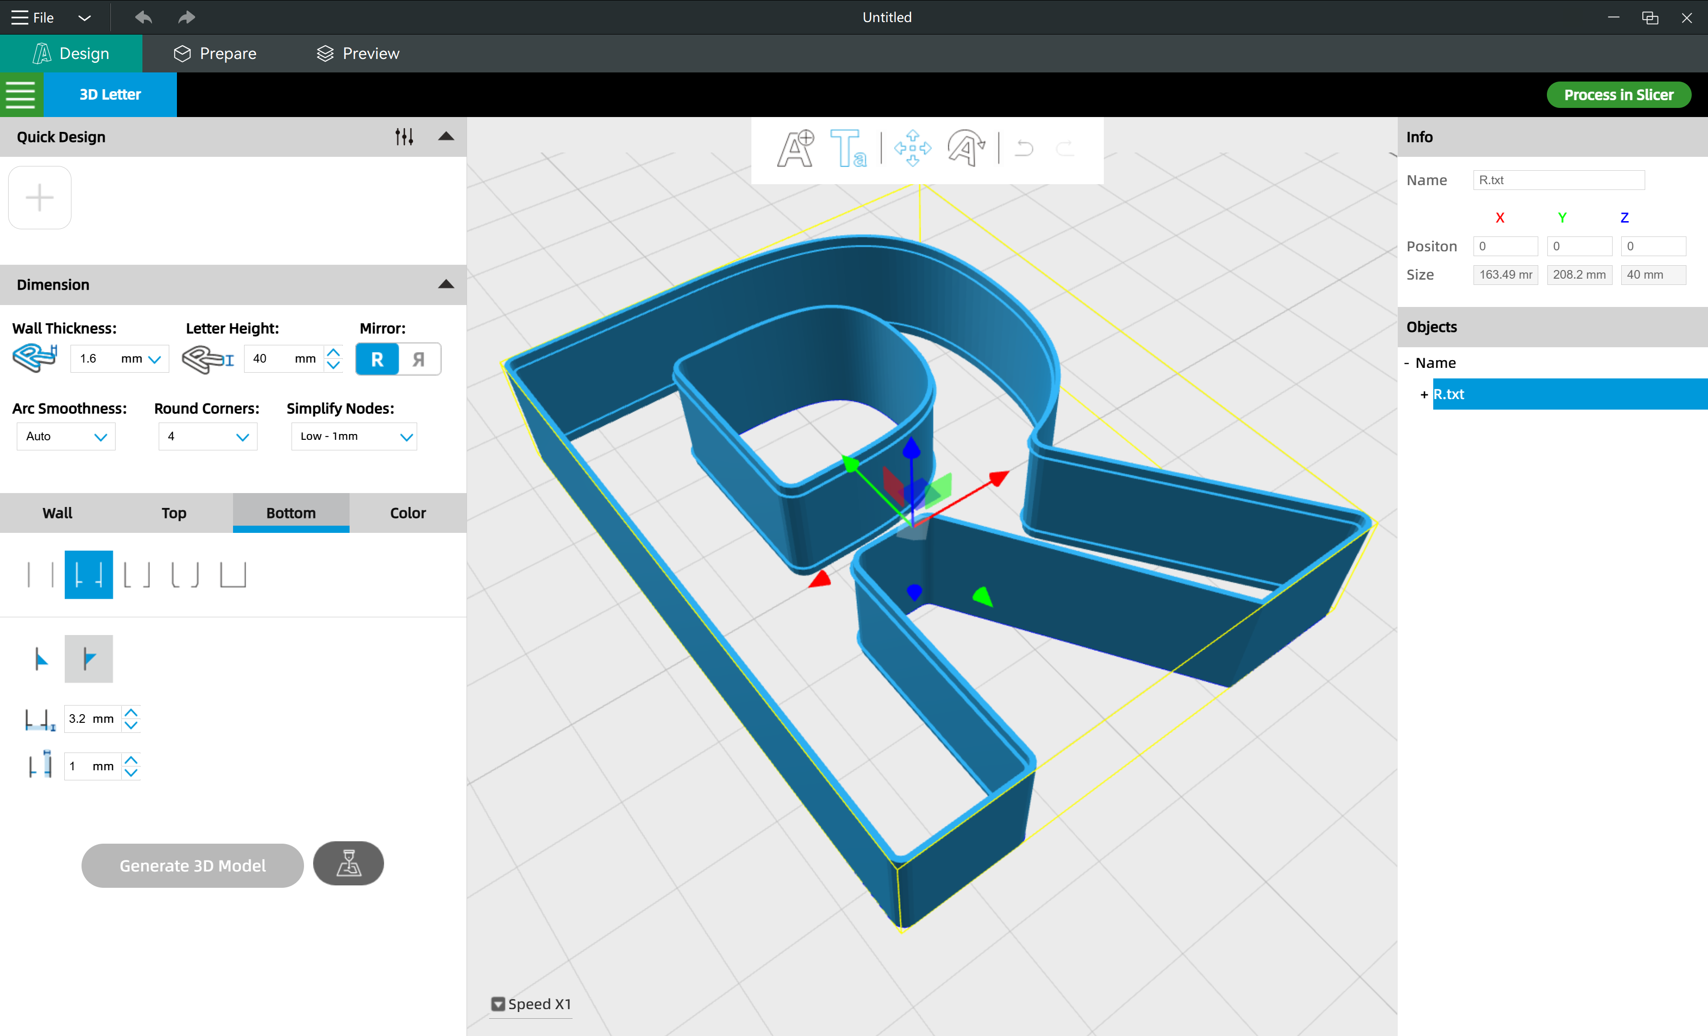Collapse the Objects Name tree
The height and width of the screenshot is (1036, 1708).
point(1406,363)
